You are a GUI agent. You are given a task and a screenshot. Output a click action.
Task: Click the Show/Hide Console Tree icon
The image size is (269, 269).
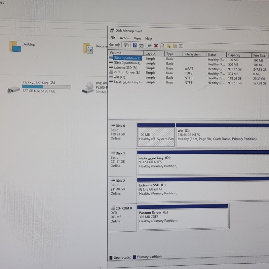(x=126, y=45)
